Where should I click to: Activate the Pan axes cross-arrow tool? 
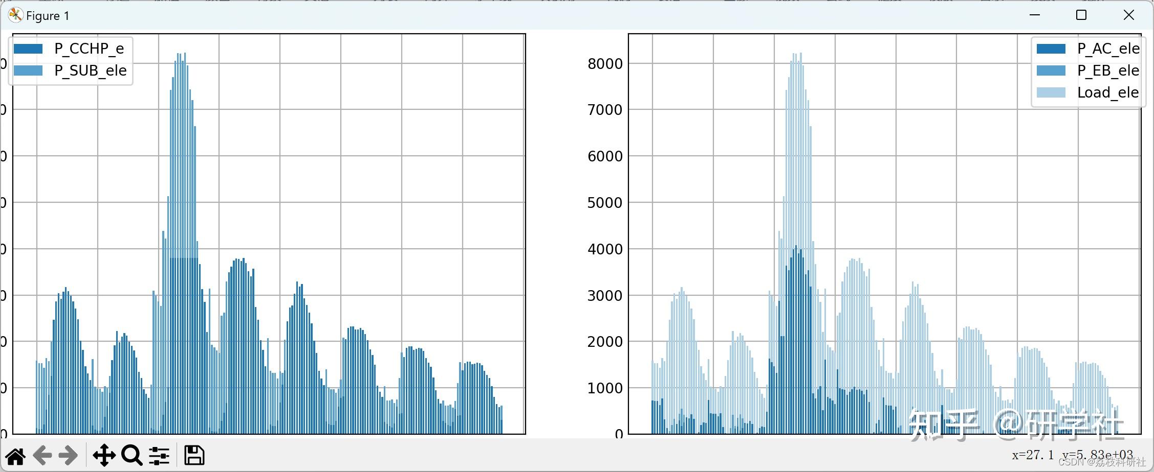click(104, 455)
